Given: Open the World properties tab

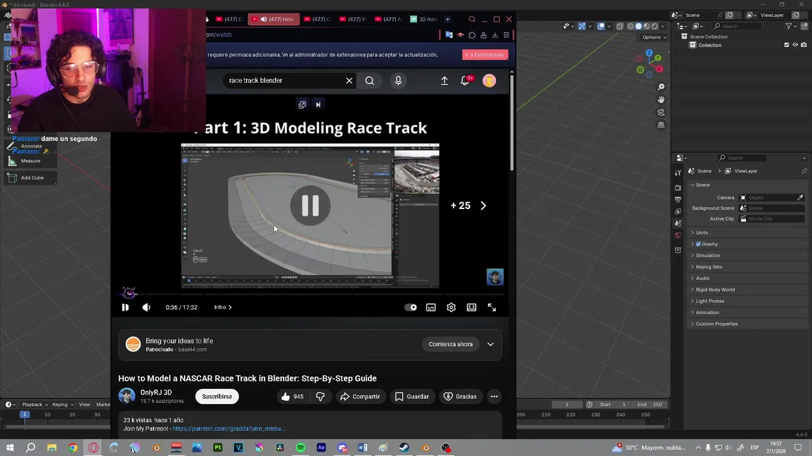Looking at the screenshot, I should (x=678, y=235).
